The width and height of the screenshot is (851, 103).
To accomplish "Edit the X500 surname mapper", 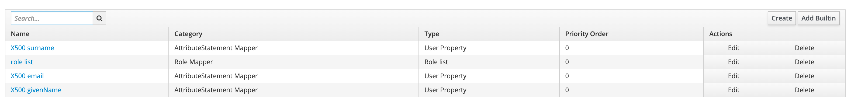I will [734, 48].
